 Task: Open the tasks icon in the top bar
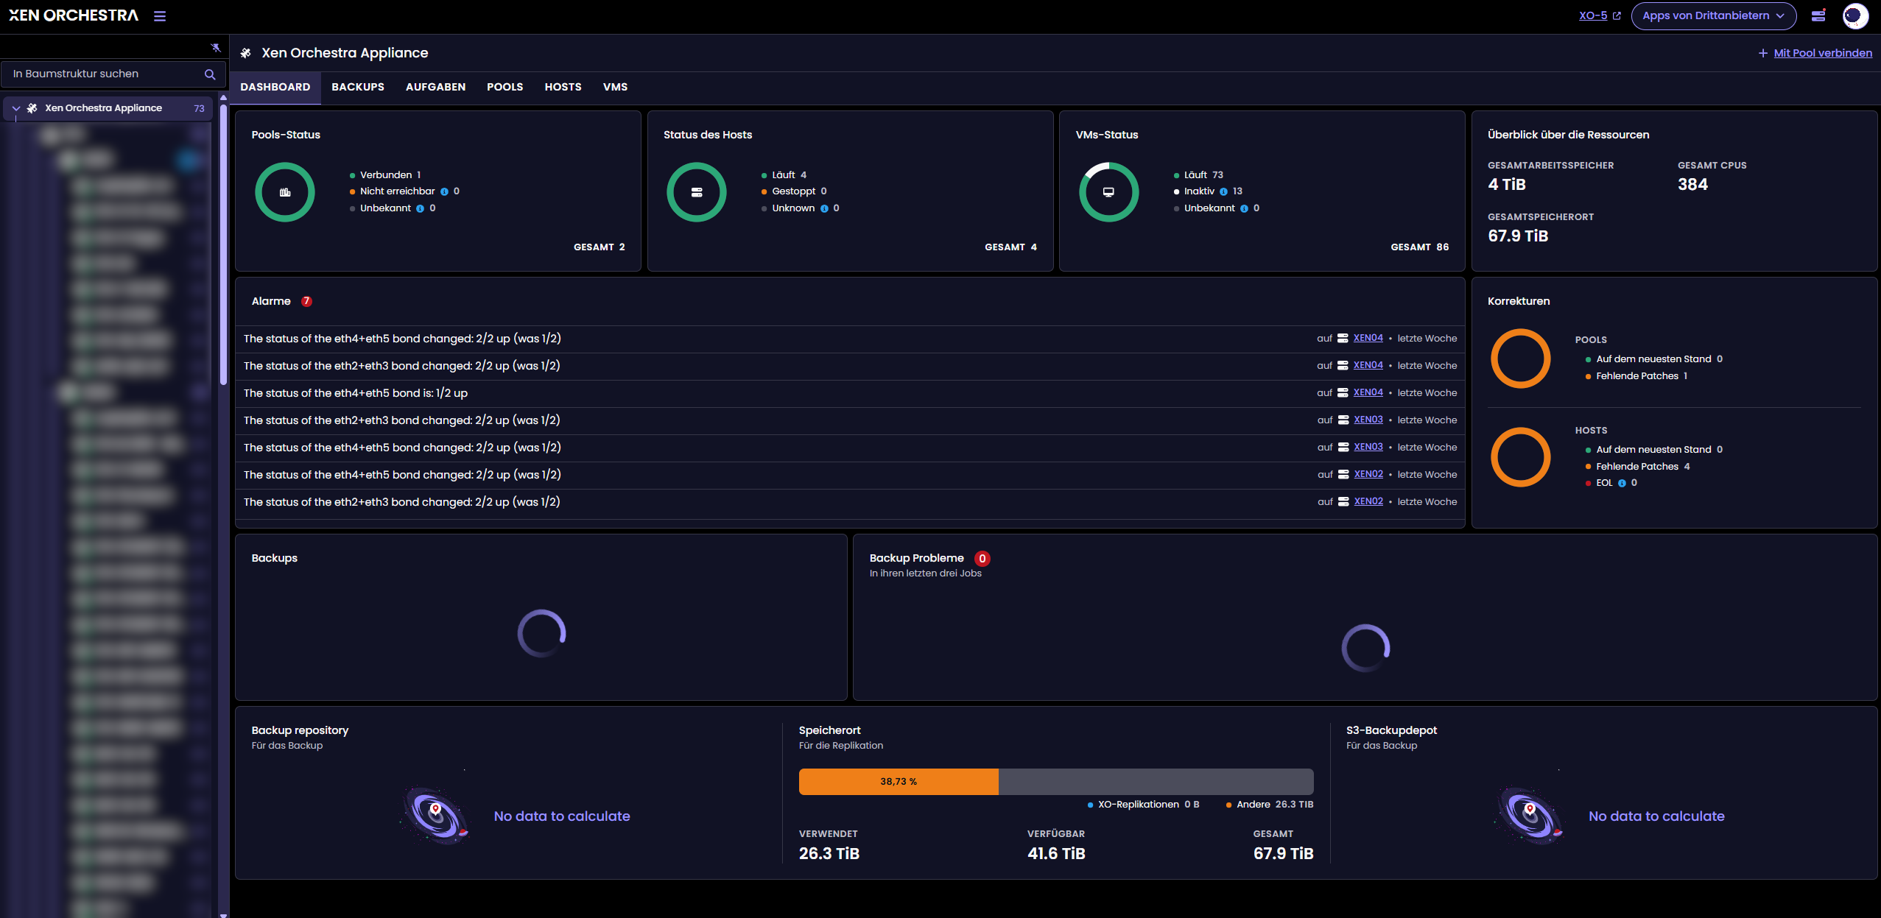[x=1818, y=15]
